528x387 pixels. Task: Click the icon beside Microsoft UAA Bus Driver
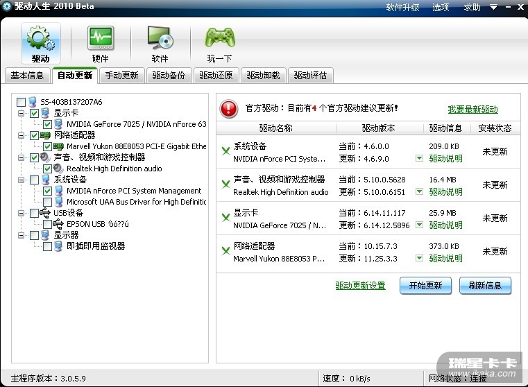[58, 202]
